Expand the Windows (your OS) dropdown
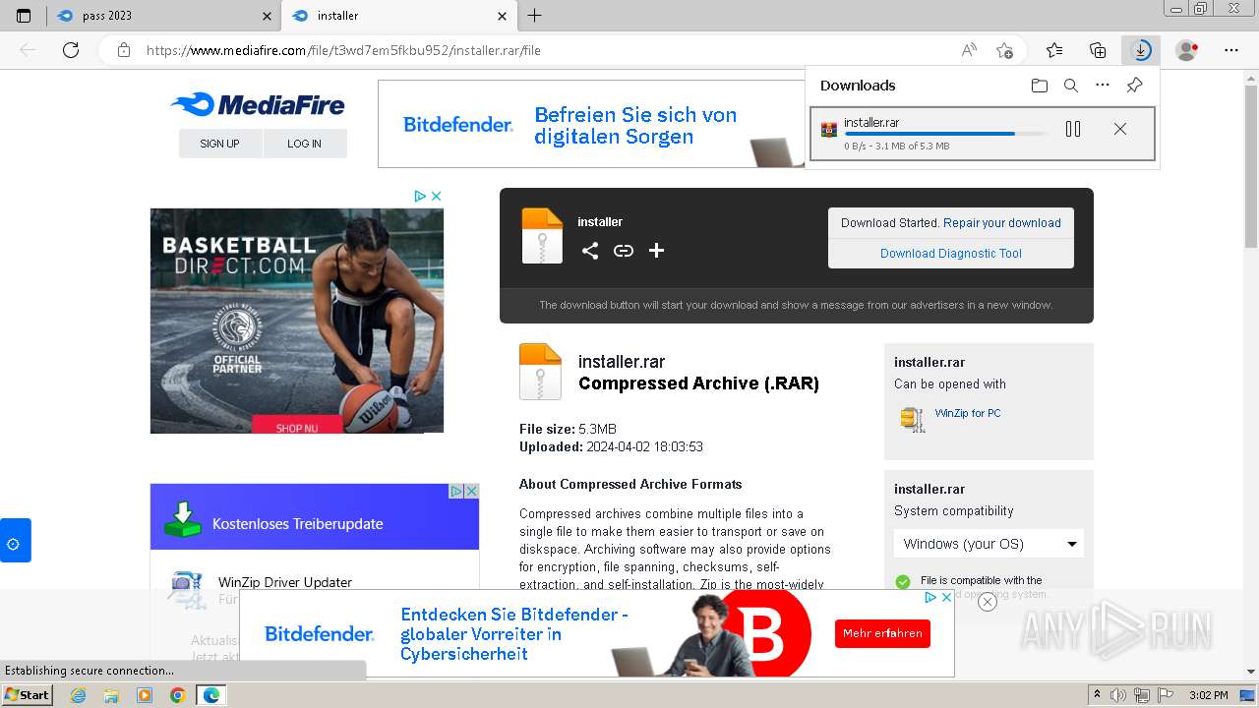This screenshot has width=1259, height=708. 989,544
